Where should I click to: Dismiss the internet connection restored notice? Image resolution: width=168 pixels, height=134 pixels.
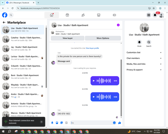41,122
